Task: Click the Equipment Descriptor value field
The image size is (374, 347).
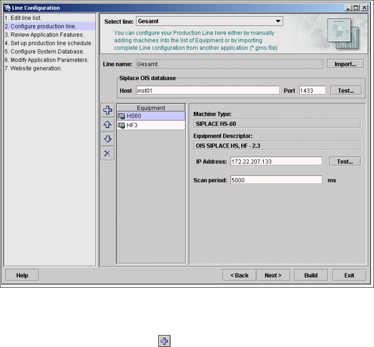Action: pos(277,146)
